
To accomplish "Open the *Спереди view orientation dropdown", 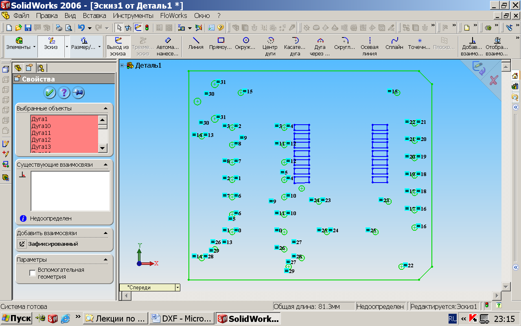I will [177, 287].
